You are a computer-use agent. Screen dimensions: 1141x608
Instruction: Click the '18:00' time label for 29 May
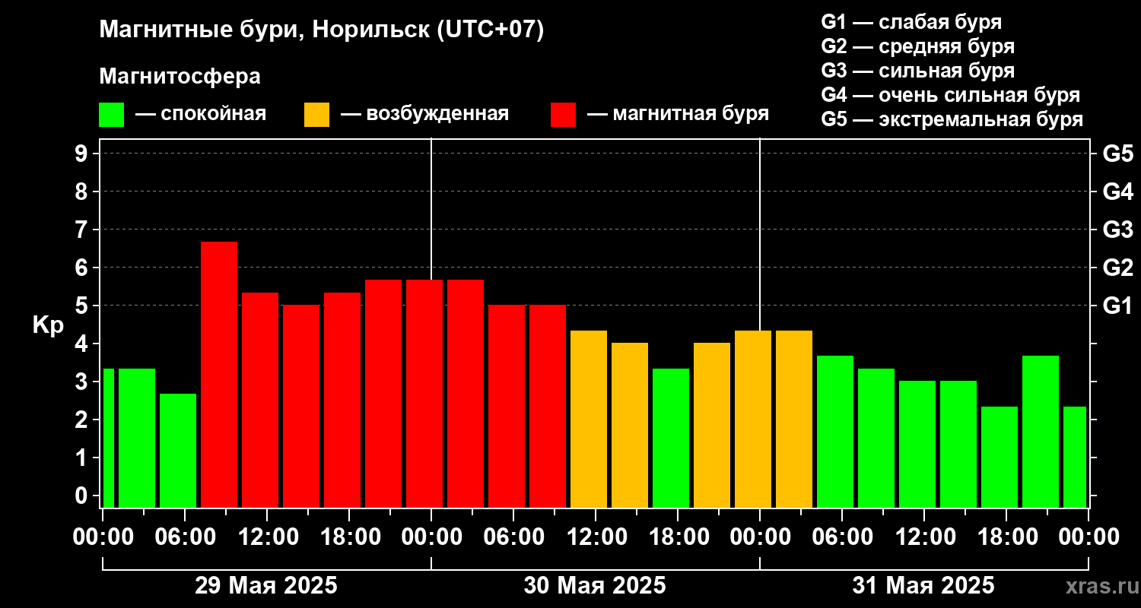(x=349, y=537)
